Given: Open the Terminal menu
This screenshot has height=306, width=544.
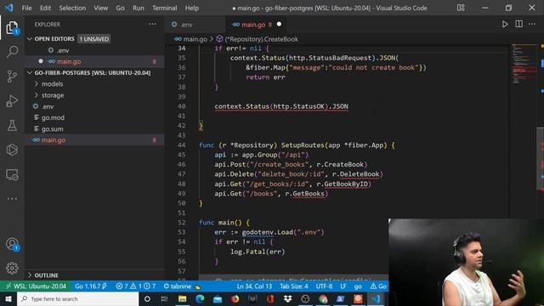Looking at the screenshot, I should coord(164,8).
